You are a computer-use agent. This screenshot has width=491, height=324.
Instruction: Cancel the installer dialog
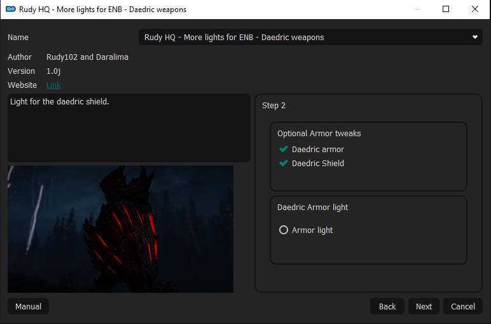(463, 306)
